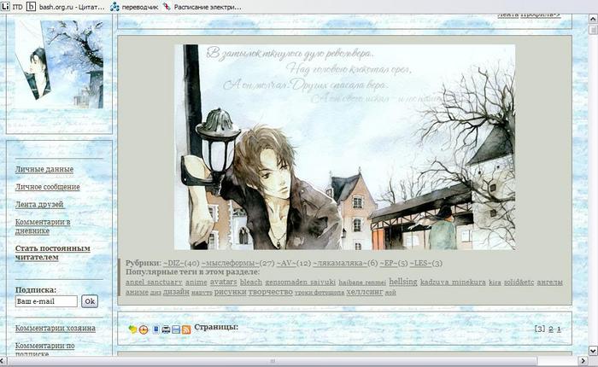Select the хеллсинг tag
Screen dimensions: 598x367
364,292
